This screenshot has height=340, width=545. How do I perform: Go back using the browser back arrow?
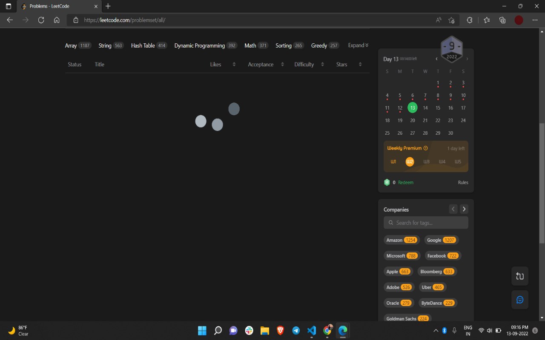click(10, 20)
